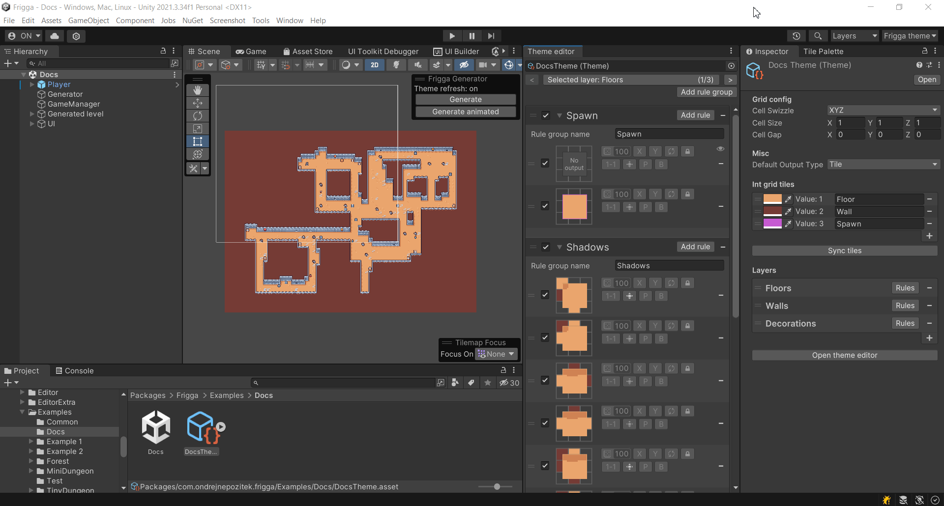Toggle scene audio icon
The image size is (944, 506).
pyautogui.click(x=417, y=65)
